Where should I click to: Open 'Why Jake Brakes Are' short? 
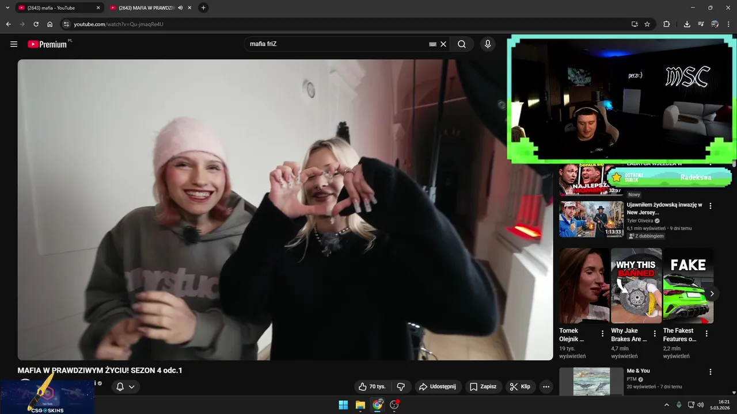636,286
